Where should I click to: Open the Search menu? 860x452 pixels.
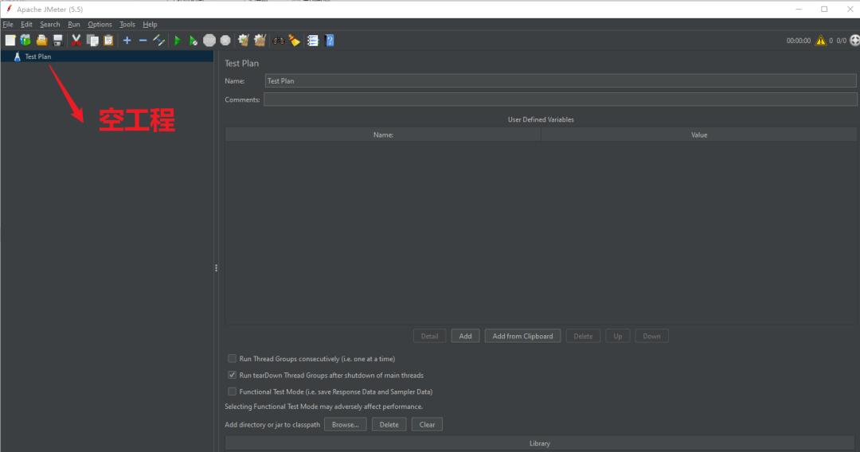coord(50,25)
